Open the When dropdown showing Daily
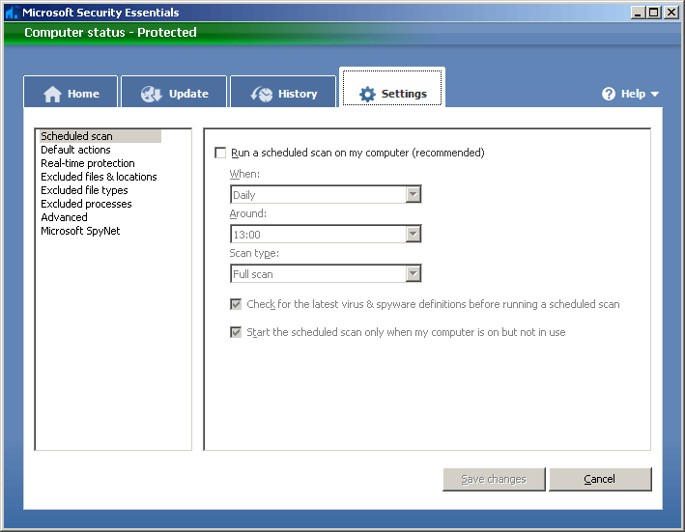This screenshot has width=685, height=532. 326,195
